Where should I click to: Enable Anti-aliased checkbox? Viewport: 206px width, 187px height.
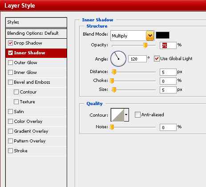137,115
